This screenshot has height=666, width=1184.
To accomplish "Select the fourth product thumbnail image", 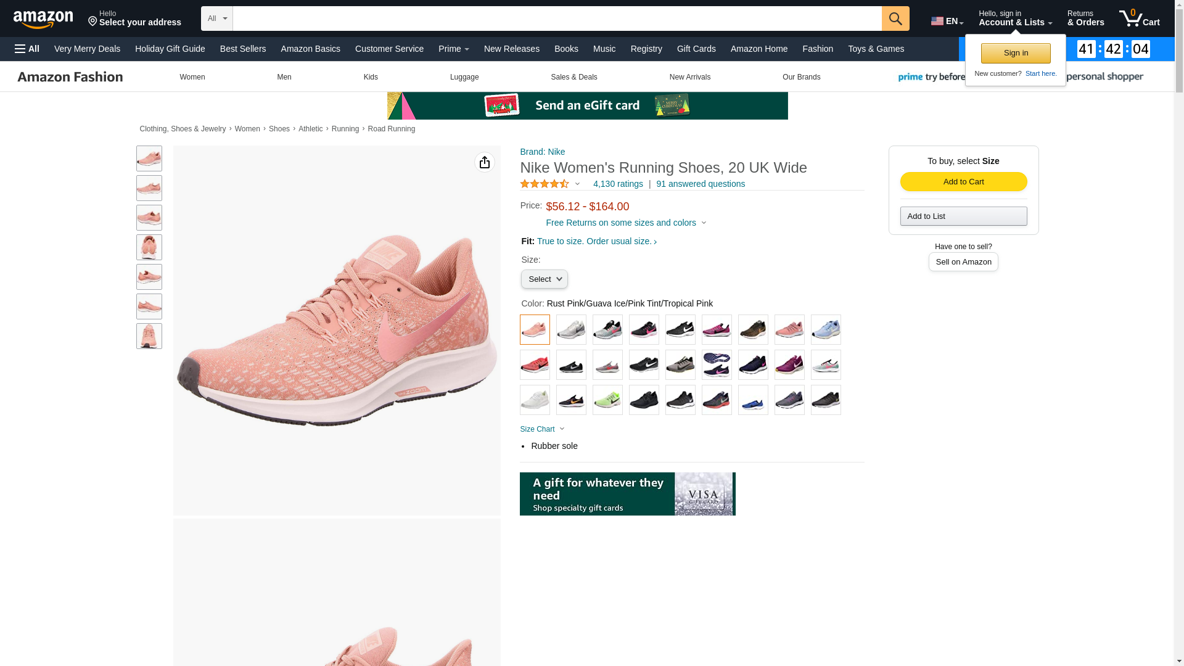I will [149, 247].
